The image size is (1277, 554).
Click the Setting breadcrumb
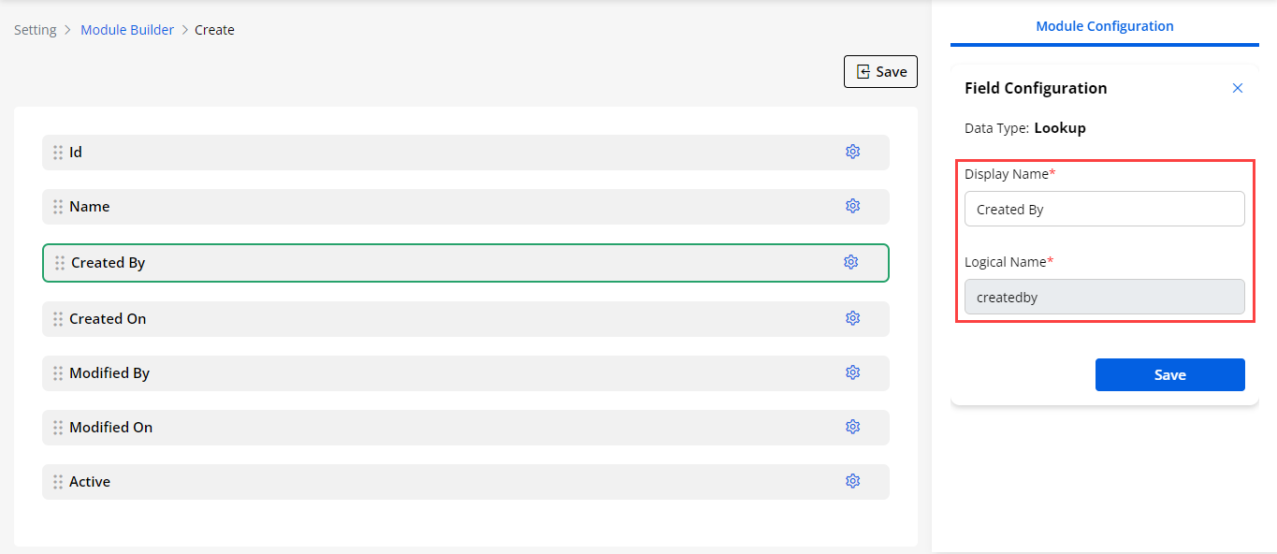tap(36, 30)
